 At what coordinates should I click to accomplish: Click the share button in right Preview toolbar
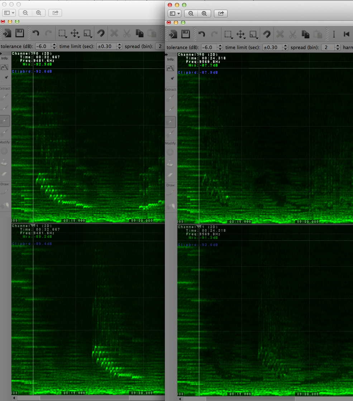click(x=221, y=14)
